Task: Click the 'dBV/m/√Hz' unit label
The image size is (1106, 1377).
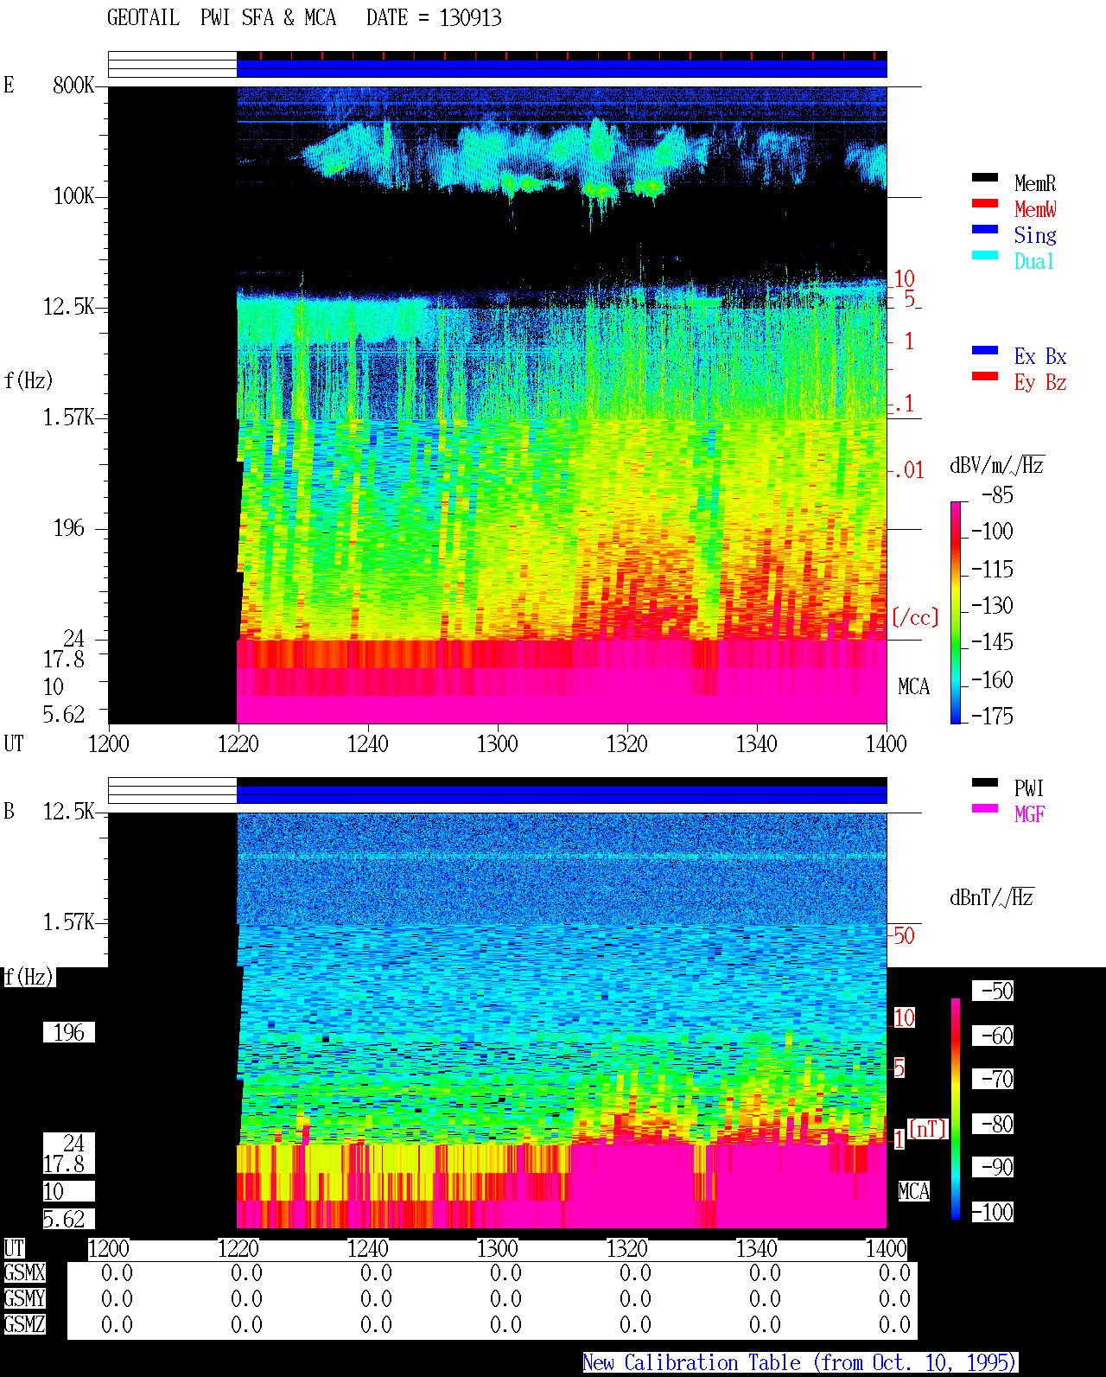Action: (x=997, y=465)
